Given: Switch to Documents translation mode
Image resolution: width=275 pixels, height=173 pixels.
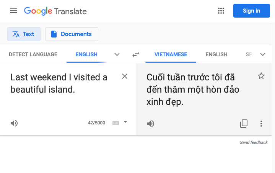Looking at the screenshot, I should coord(72,34).
